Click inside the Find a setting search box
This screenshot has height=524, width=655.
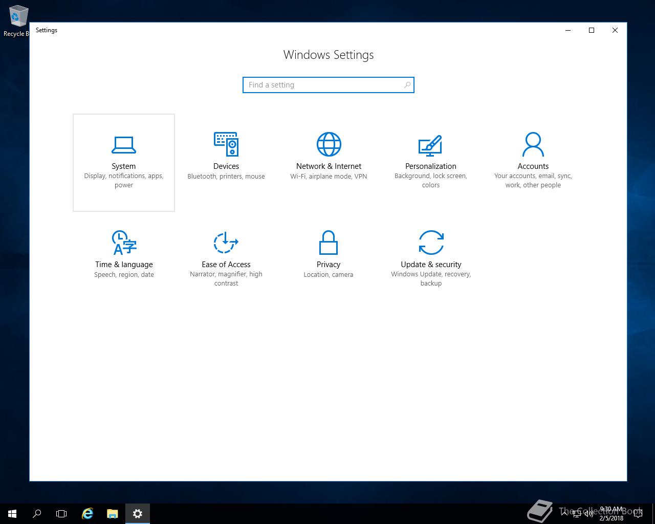point(328,85)
